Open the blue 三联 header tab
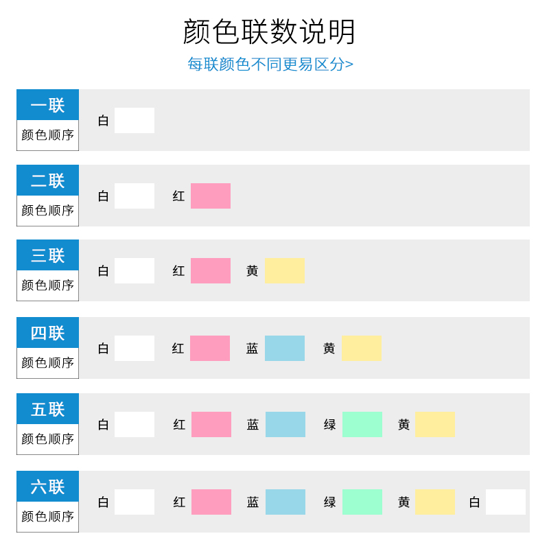The height and width of the screenshot is (549, 549). 48,255
